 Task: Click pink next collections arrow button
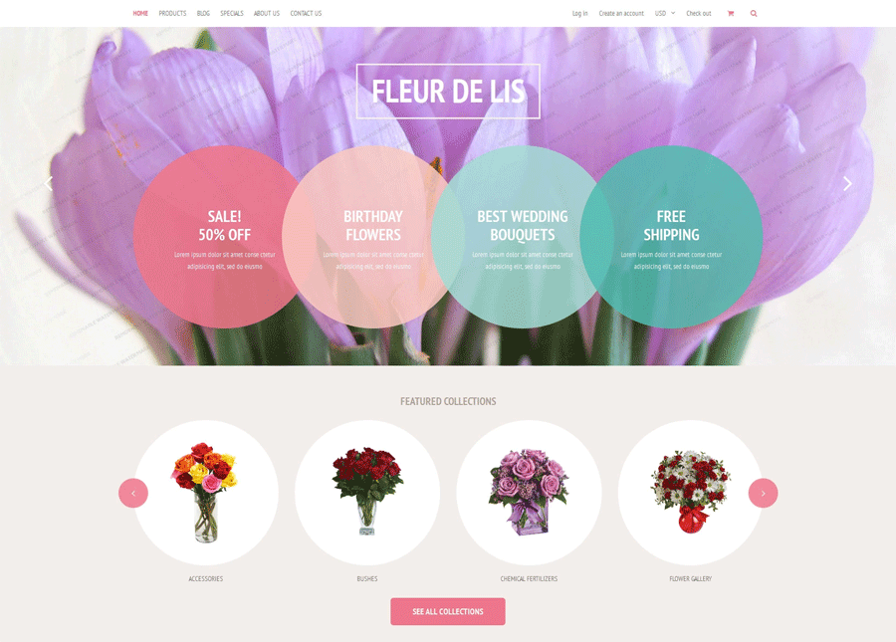tap(763, 493)
